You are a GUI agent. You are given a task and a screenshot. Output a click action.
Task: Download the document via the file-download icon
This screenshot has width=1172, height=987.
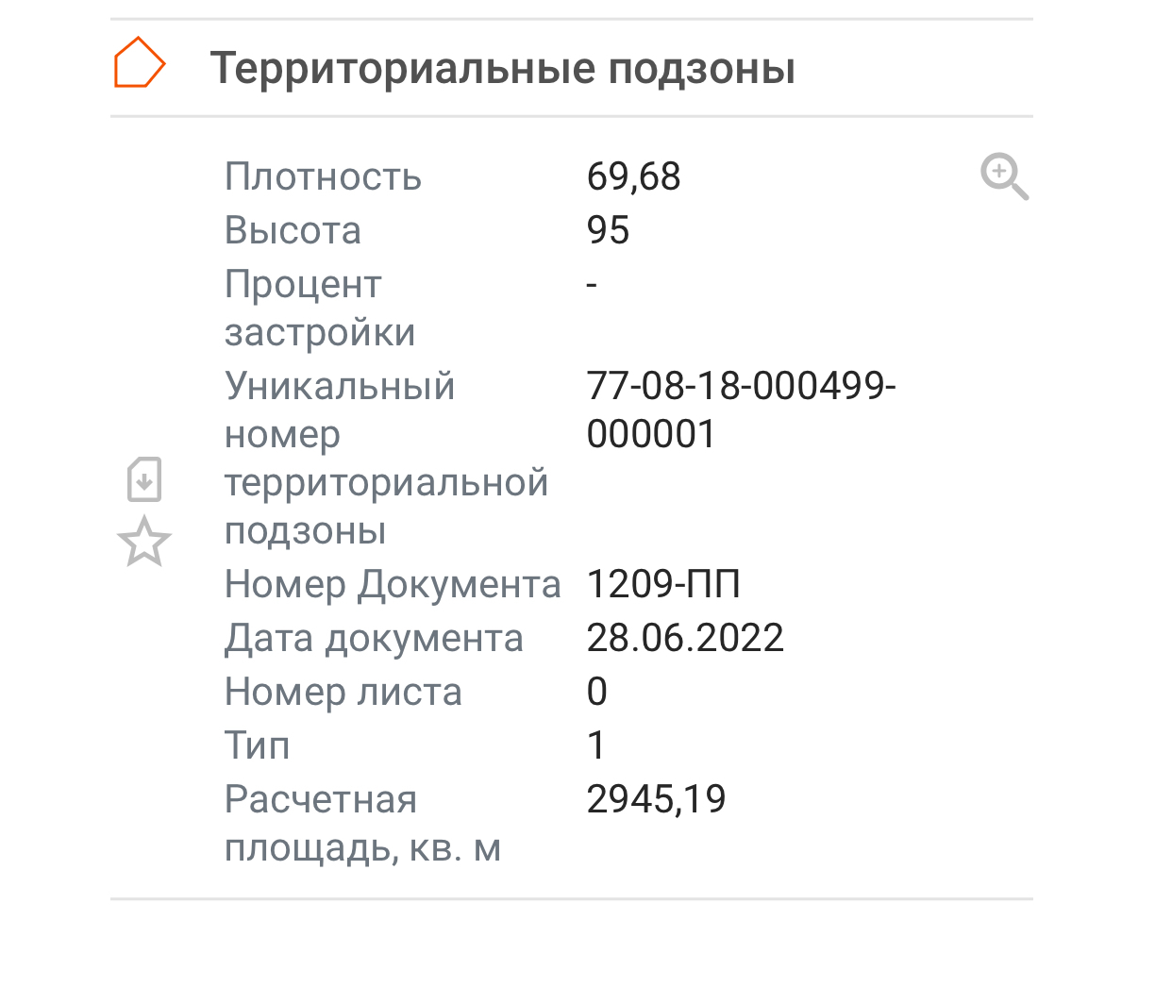click(x=144, y=479)
